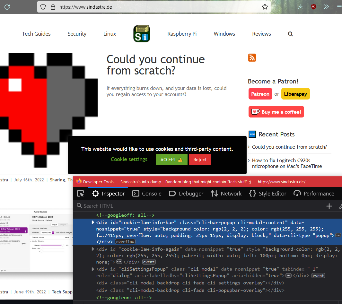Open the site search magnifier
Screen dimensions: 342x304
tap(290, 34)
